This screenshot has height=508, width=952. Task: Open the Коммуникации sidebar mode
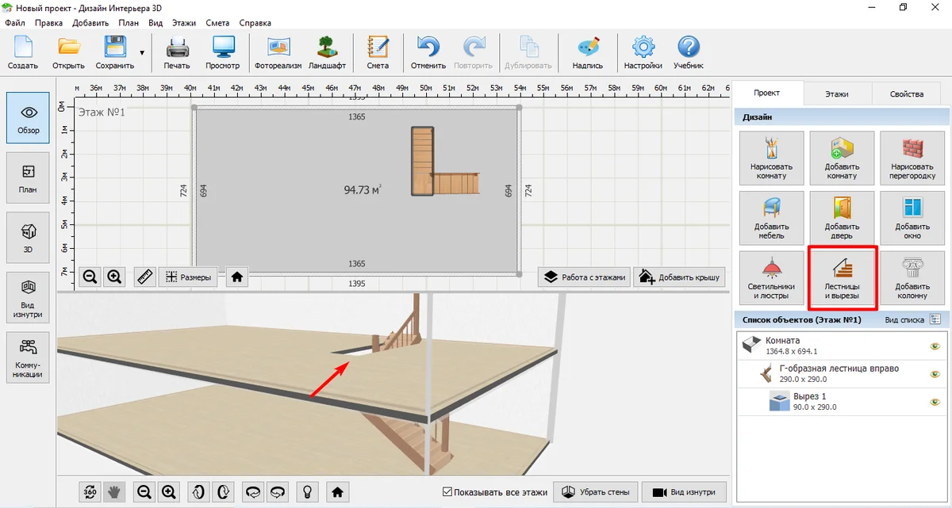[28, 357]
